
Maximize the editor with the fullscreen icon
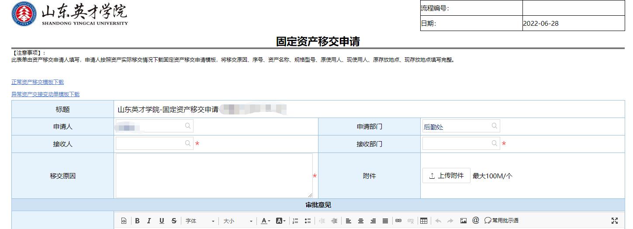point(615,221)
